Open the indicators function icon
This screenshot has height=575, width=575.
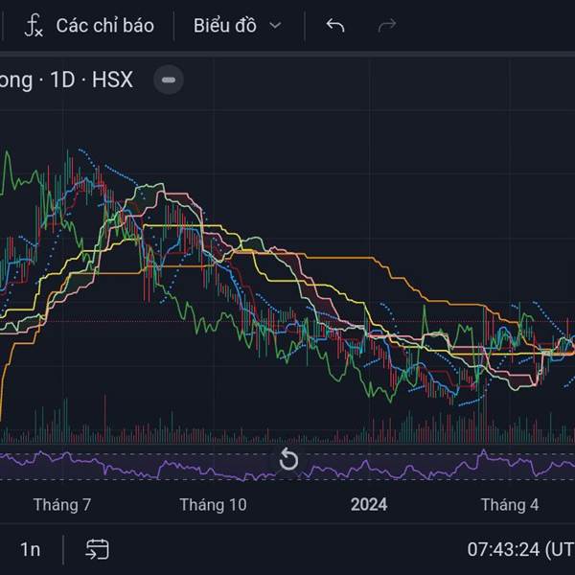coord(34,25)
